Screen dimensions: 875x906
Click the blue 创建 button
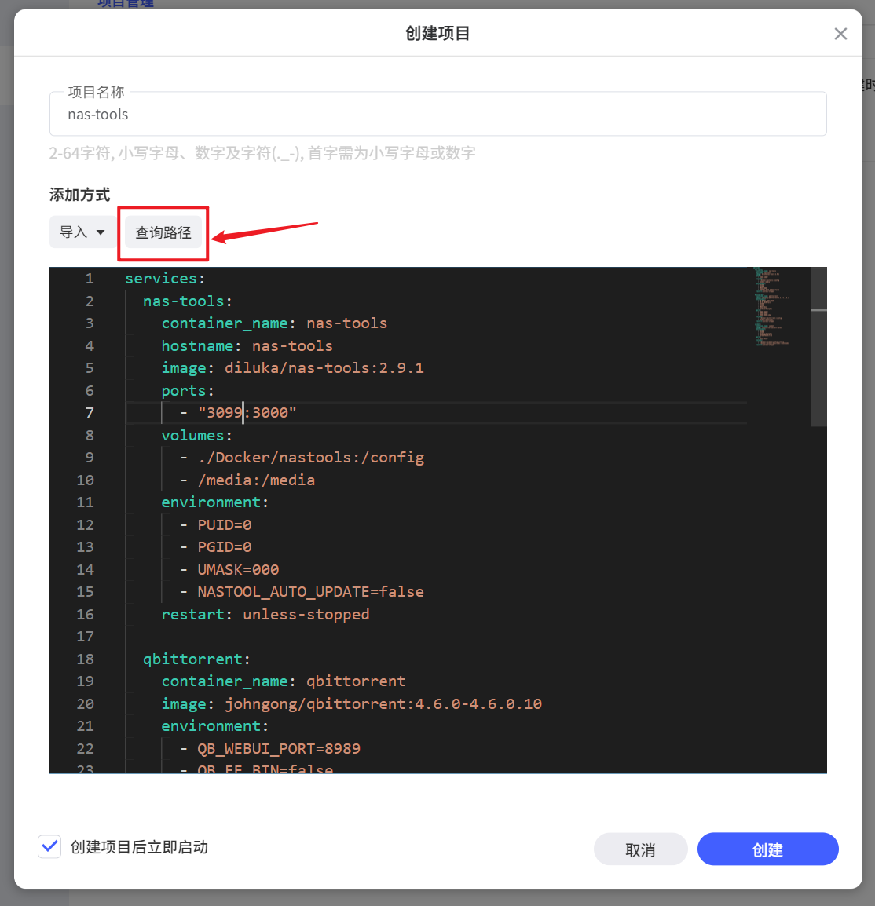(x=767, y=849)
